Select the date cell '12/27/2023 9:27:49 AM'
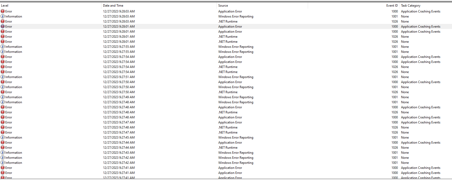This screenshot has width=452, height=180. coord(119,97)
